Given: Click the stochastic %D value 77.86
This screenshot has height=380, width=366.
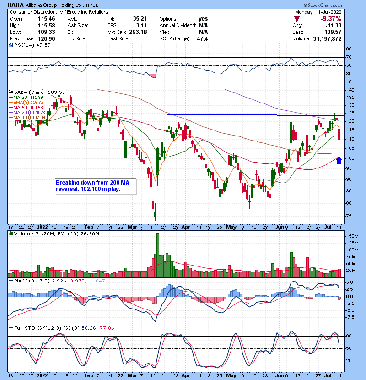Looking at the screenshot, I should tap(107, 328).
